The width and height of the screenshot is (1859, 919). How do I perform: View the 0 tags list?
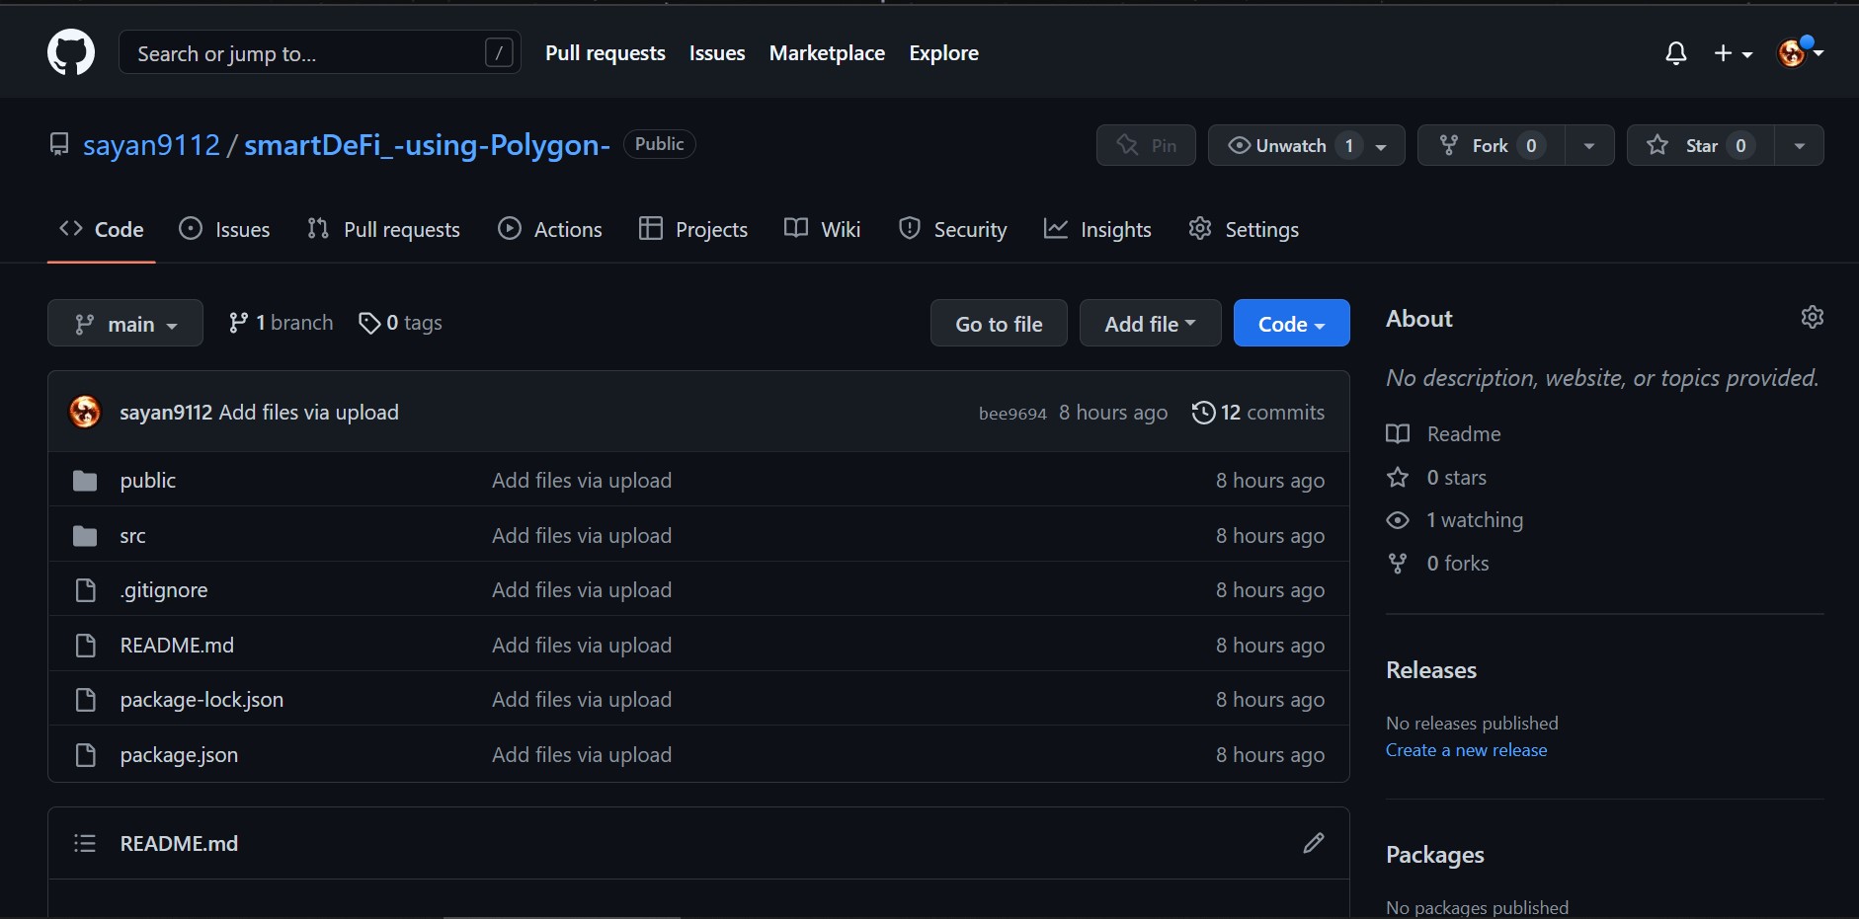[x=400, y=323]
